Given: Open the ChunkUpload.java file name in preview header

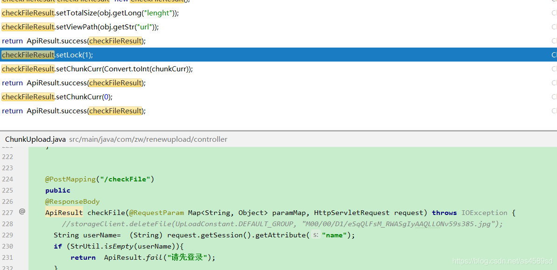Looking at the screenshot, I should [35, 139].
